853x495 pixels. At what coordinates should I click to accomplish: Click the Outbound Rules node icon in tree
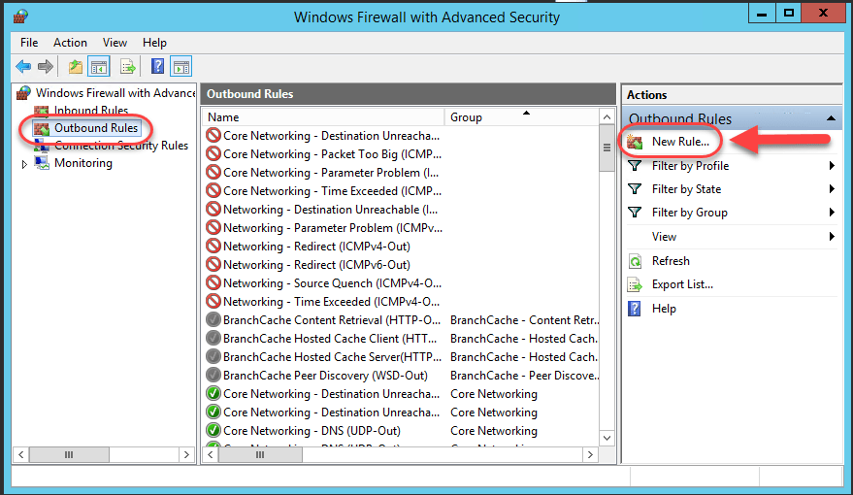pos(42,128)
